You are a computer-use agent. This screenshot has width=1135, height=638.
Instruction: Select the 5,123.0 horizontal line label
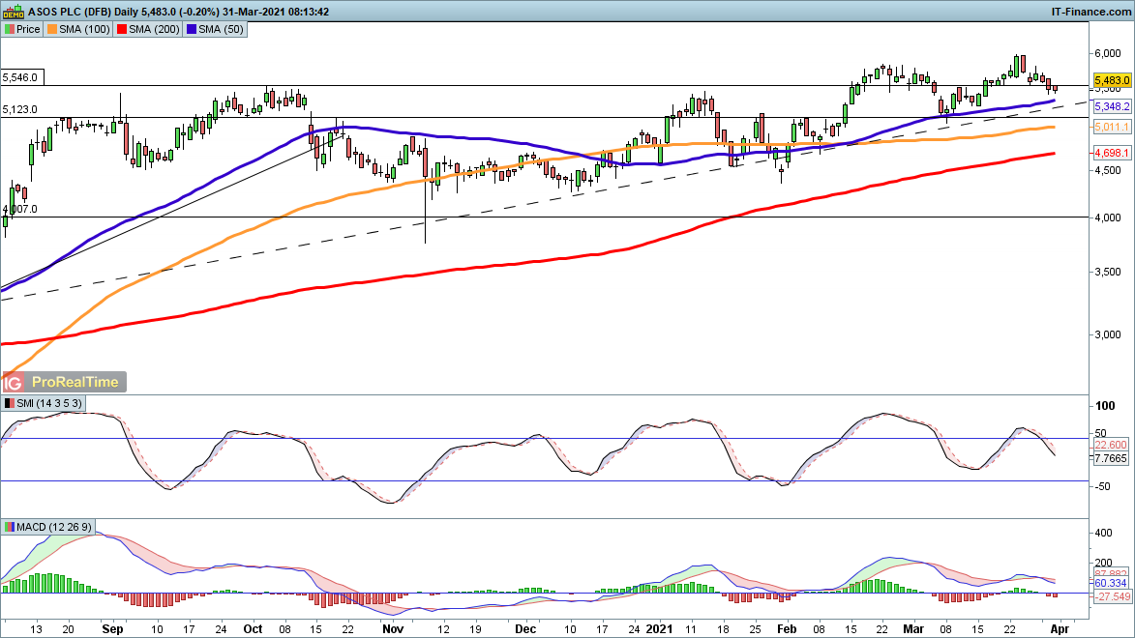pyautogui.click(x=19, y=110)
